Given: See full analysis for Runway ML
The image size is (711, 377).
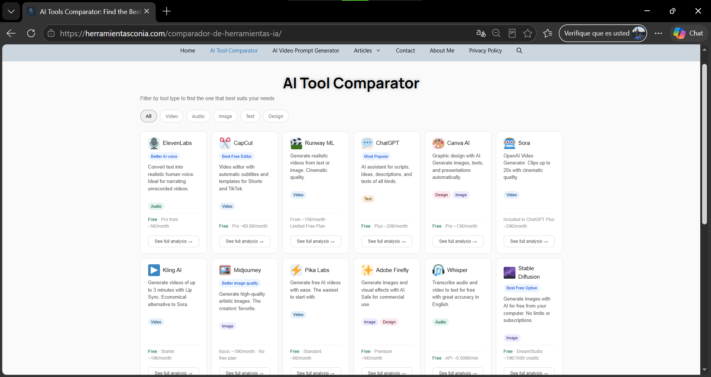Looking at the screenshot, I should click(316, 241).
